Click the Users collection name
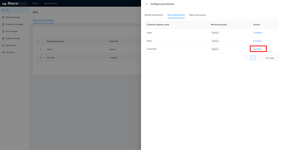The image size is (282, 150). point(149,33)
